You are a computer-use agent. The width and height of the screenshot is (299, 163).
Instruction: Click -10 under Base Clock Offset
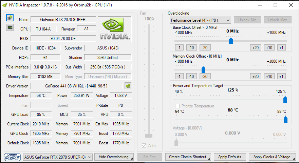click(x=191, y=47)
